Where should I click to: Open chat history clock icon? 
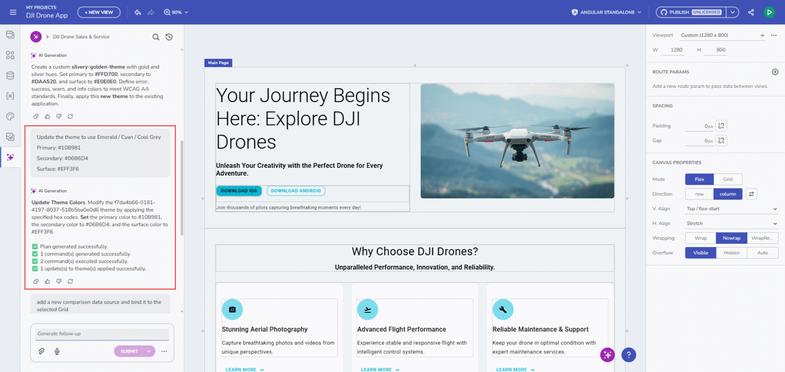pyautogui.click(x=169, y=37)
